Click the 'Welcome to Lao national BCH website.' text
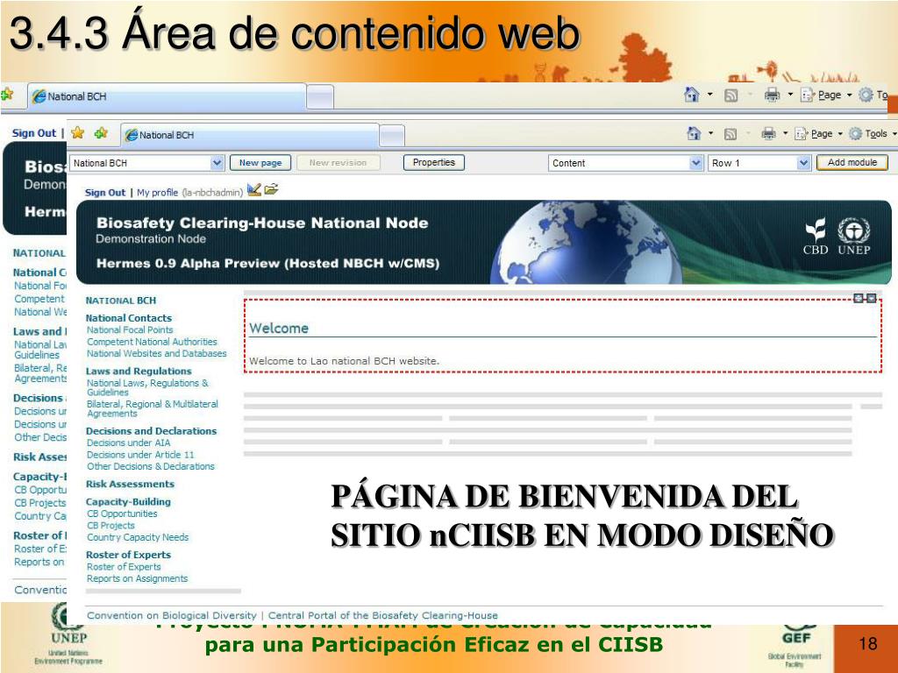Image resolution: width=898 pixels, height=673 pixels. click(344, 361)
